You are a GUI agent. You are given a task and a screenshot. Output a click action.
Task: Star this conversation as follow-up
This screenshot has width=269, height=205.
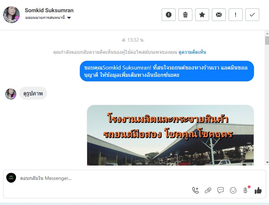(202, 15)
